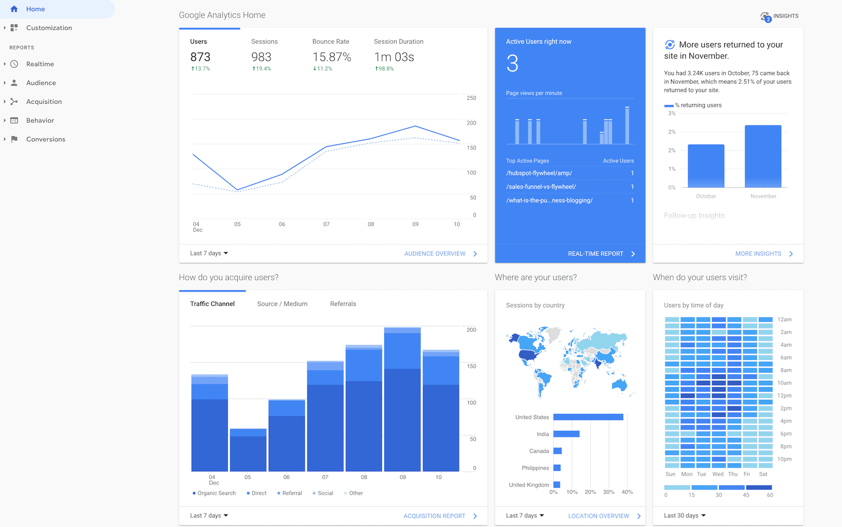842x527 pixels.
Task: Click the Insights label at top right
Action: (786, 16)
